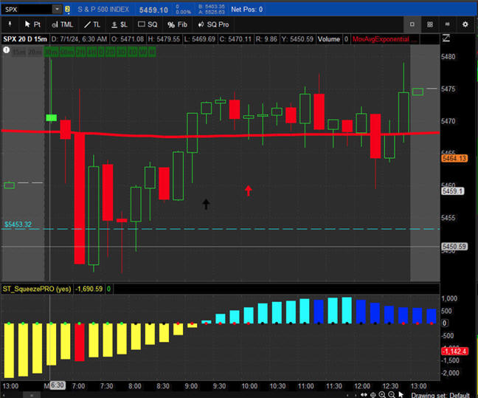Choose the TML drawing tool
478x398 pixels.
pyautogui.click(x=63, y=24)
